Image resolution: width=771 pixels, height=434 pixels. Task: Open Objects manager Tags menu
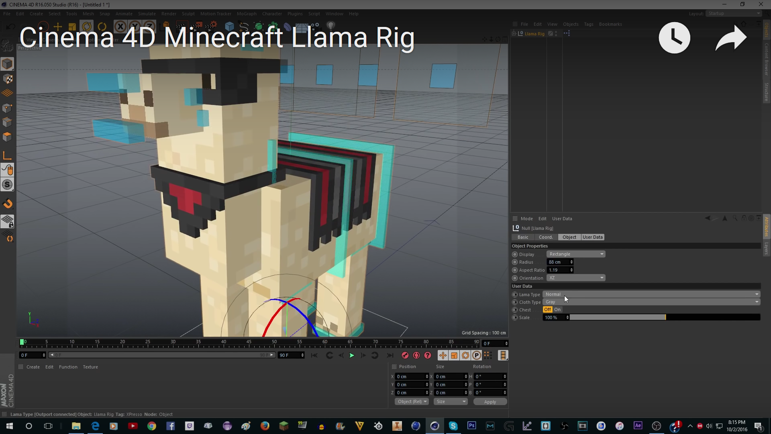click(589, 24)
